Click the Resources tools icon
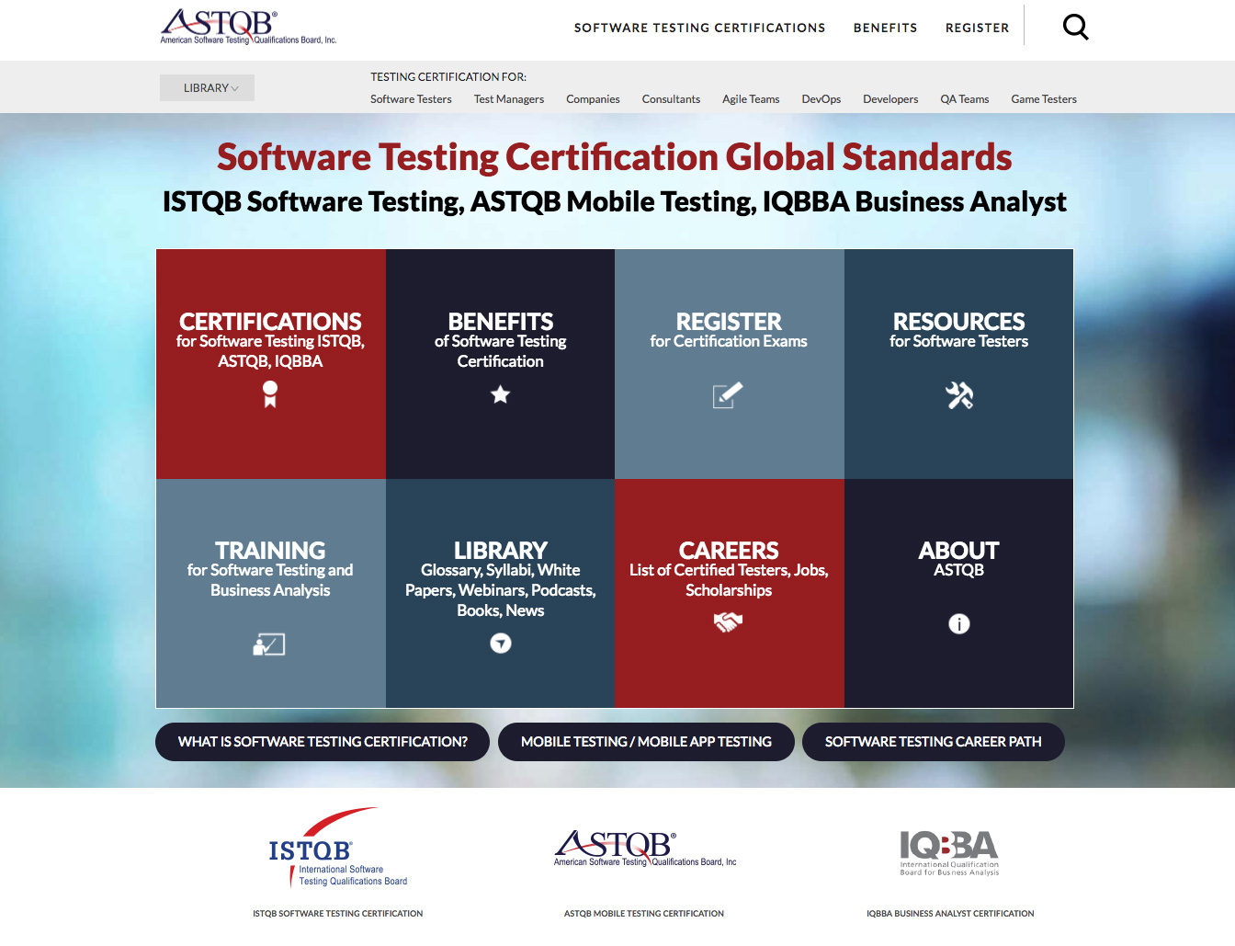Image resolution: width=1235 pixels, height=946 pixels. [x=958, y=395]
